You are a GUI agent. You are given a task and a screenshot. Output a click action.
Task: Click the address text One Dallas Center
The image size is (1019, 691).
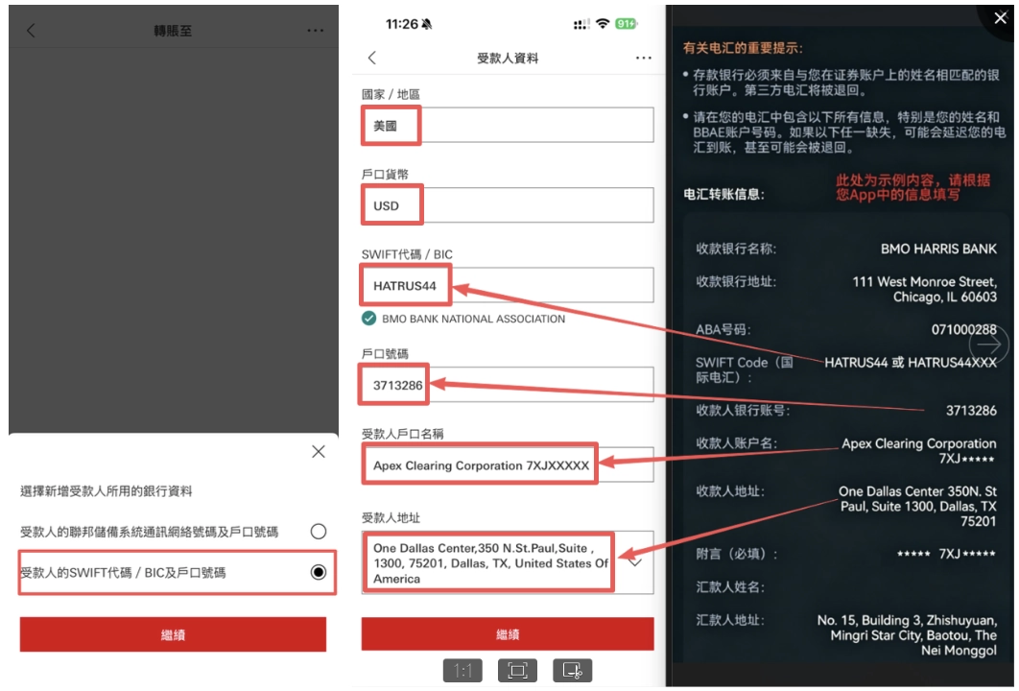(490, 563)
